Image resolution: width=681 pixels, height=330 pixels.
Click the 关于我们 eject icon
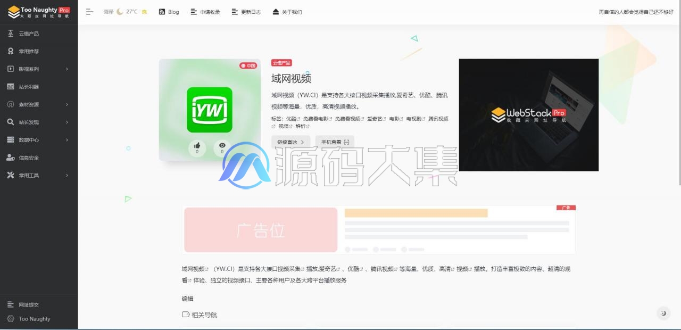[x=276, y=12]
